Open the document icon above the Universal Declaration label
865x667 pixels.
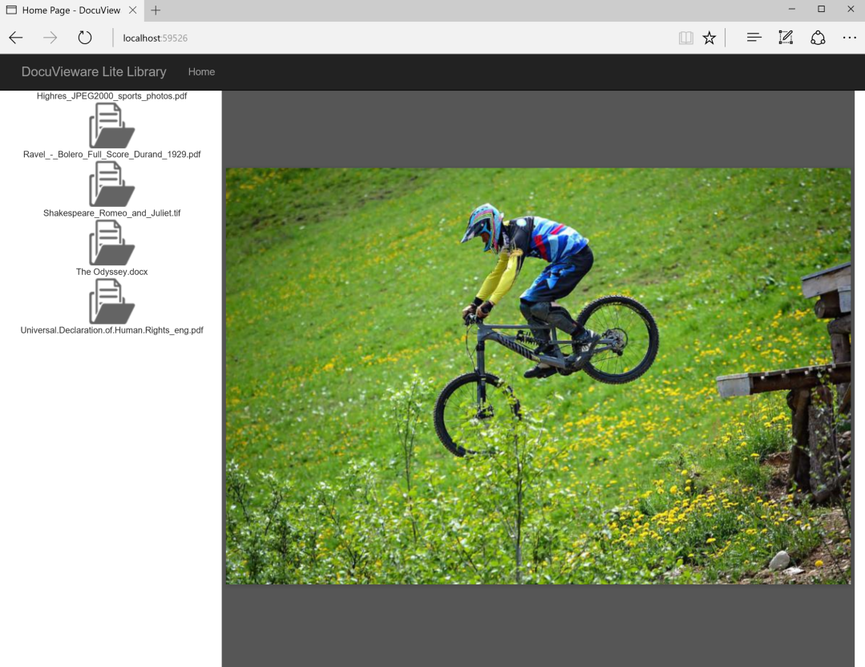[112, 301]
